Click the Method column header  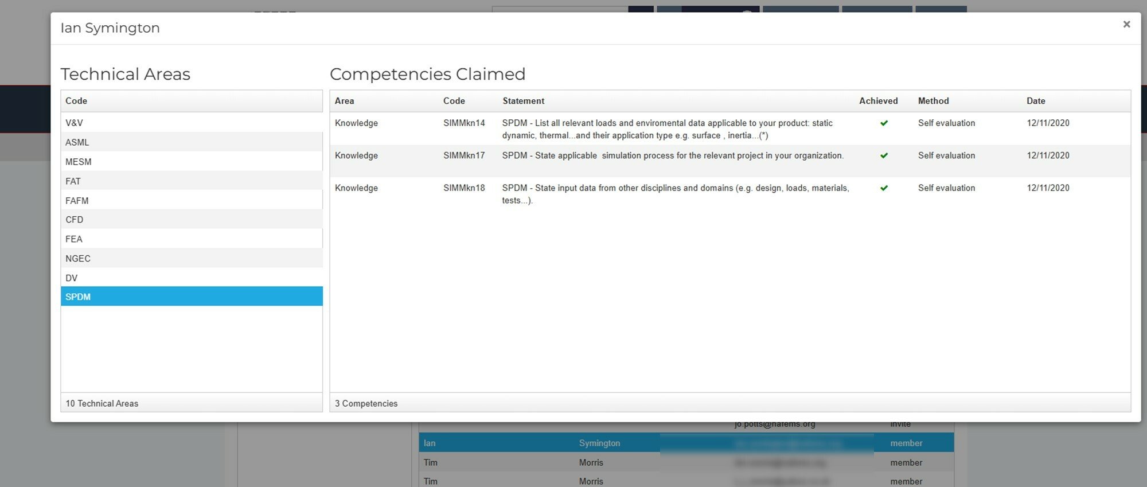(x=933, y=101)
